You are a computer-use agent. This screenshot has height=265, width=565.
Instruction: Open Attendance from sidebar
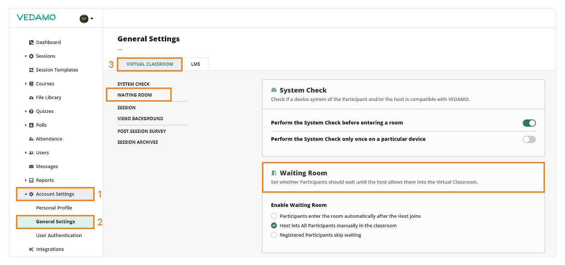[49, 139]
